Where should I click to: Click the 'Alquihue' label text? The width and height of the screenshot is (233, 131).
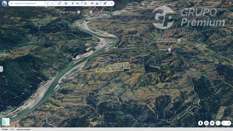163,49
